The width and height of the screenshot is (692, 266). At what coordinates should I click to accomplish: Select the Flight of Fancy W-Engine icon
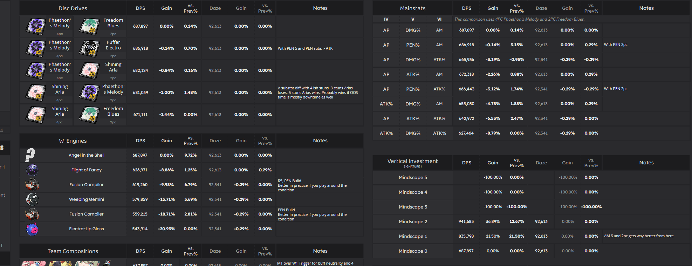32,170
